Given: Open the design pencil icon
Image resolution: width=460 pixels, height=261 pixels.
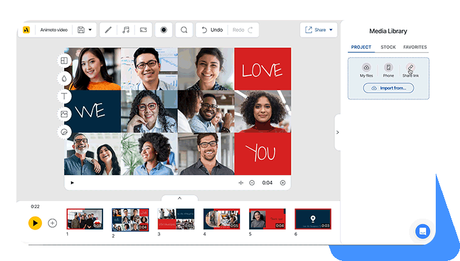Looking at the screenshot, I should 108,30.
